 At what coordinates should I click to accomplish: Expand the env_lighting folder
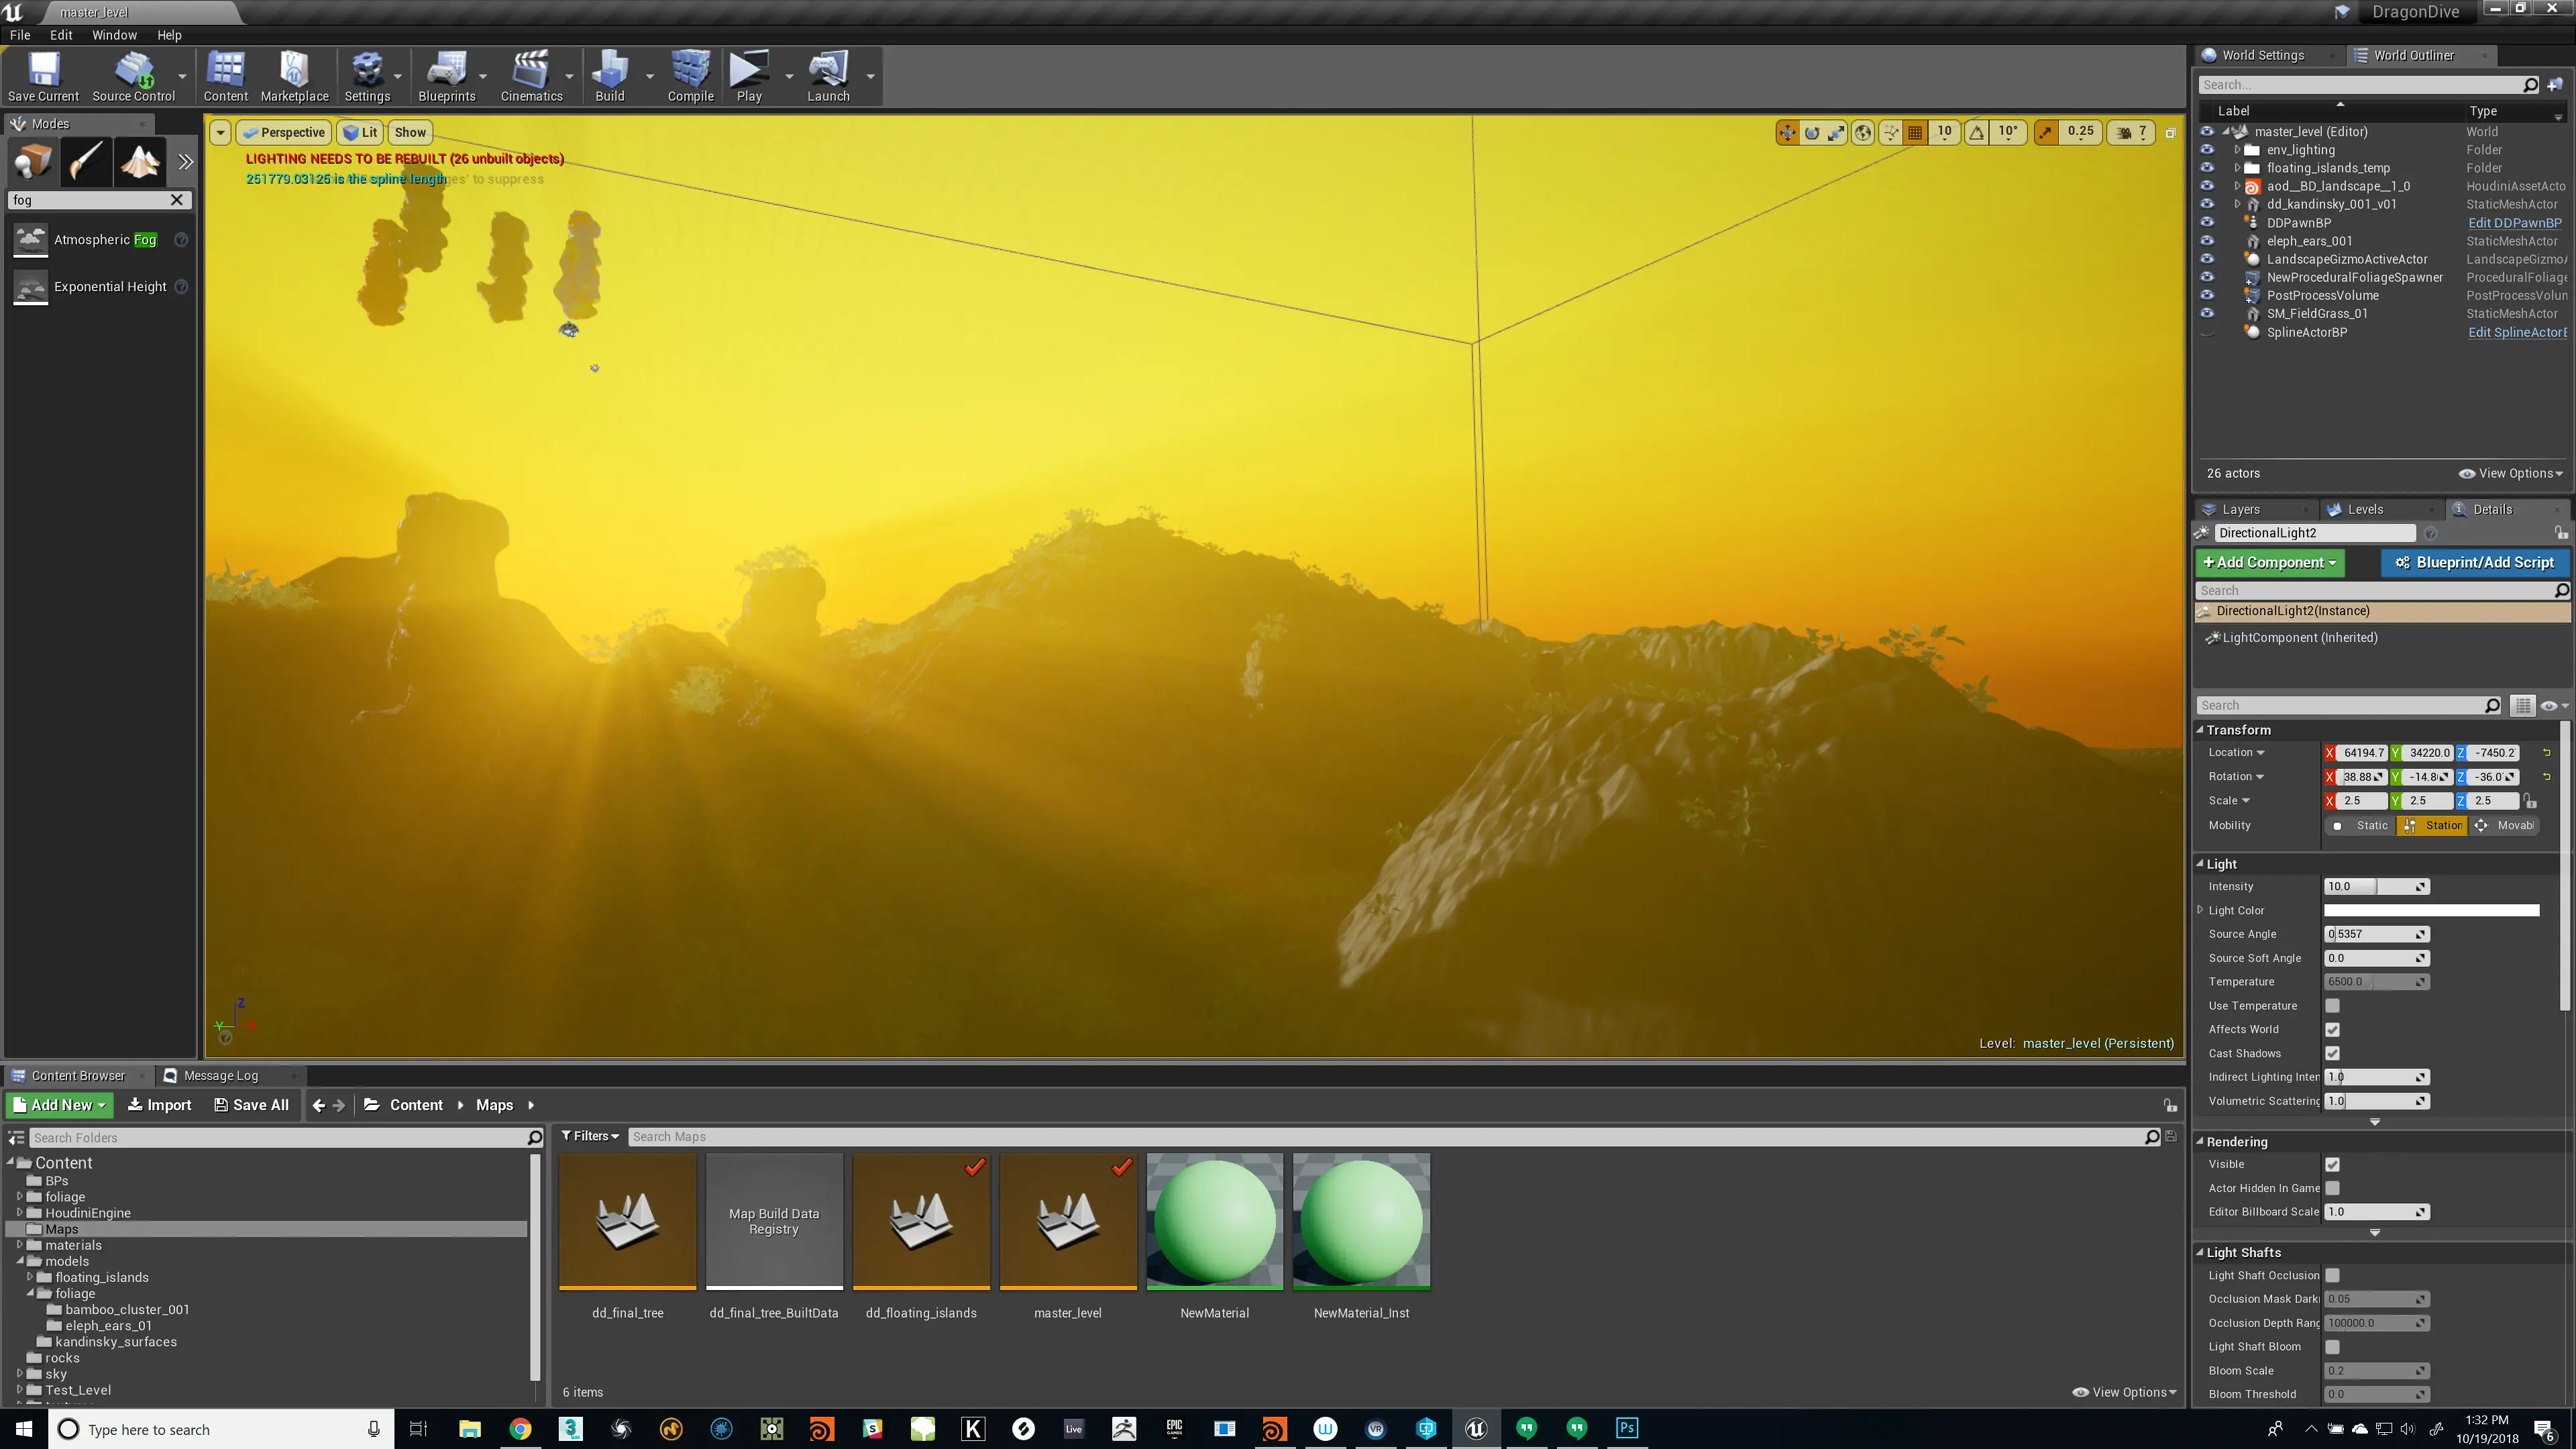pyautogui.click(x=2237, y=150)
